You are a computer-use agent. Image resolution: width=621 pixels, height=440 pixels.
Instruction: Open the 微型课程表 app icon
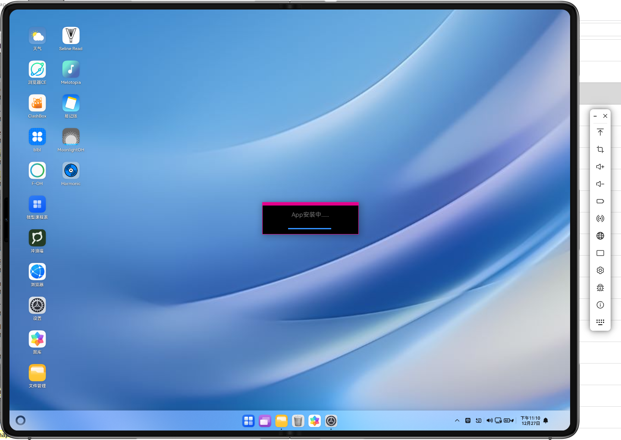(37, 204)
